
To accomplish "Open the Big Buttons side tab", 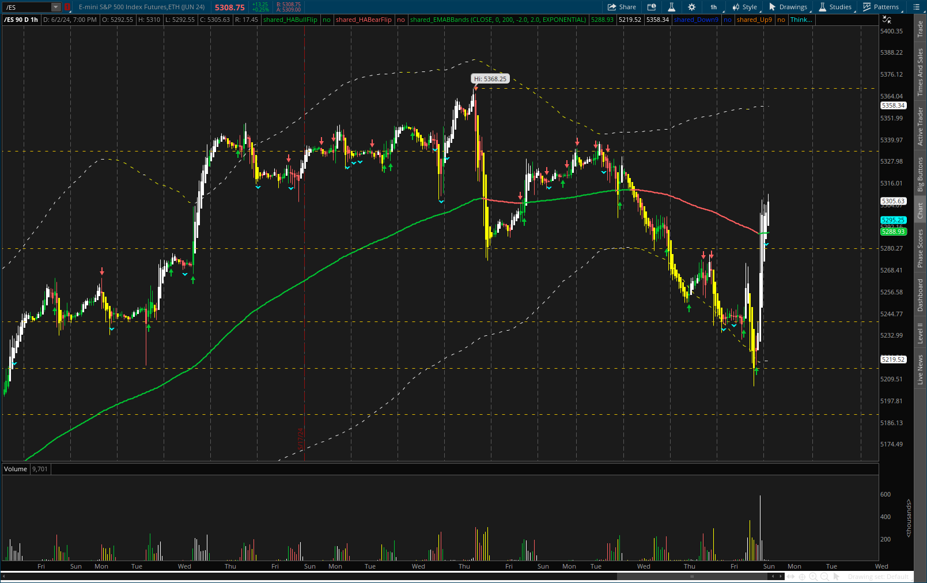I will (920, 175).
